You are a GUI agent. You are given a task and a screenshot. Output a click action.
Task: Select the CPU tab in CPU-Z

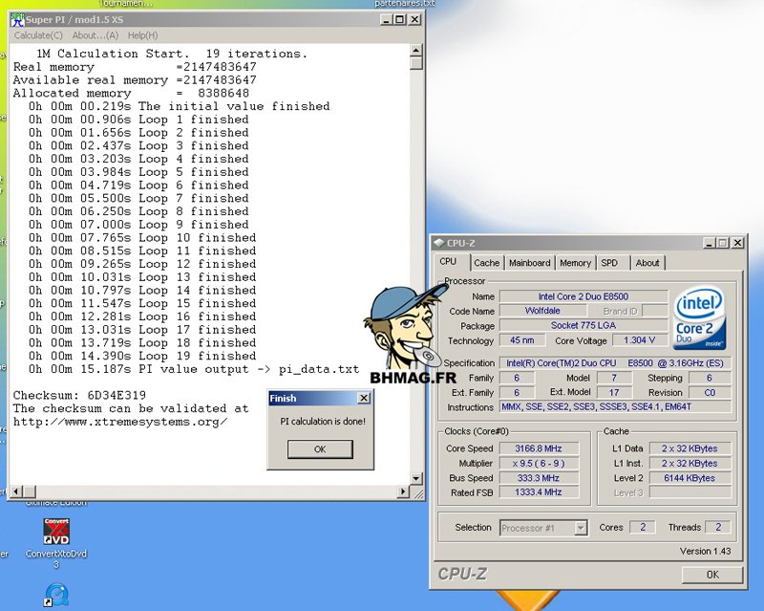[x=448, y=262]
